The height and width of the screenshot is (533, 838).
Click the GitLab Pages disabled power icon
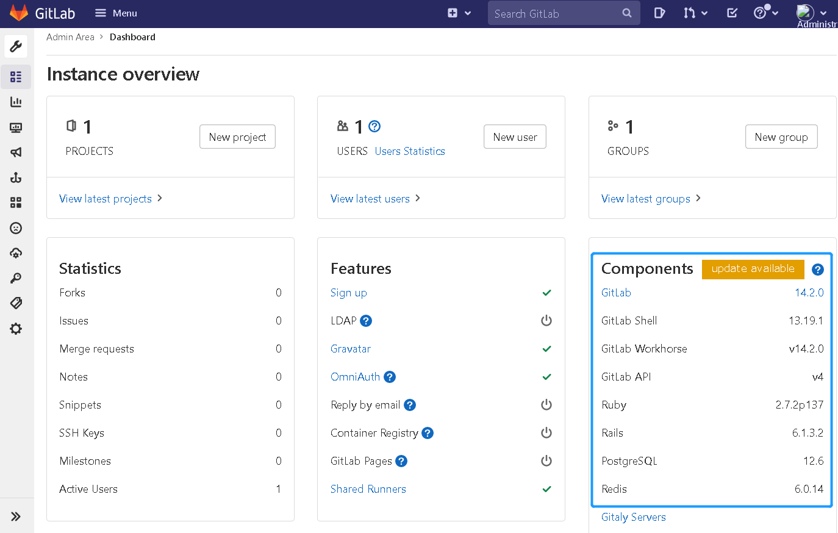click(546, 461)
